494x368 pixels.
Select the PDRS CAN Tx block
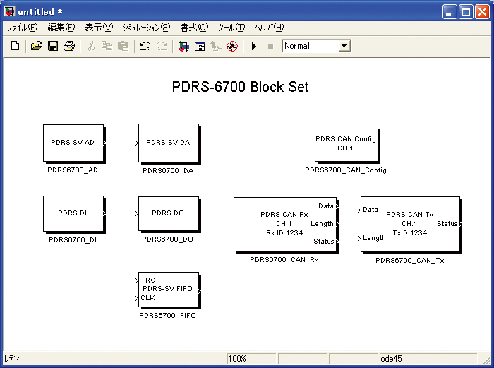(x=410, y=224)
